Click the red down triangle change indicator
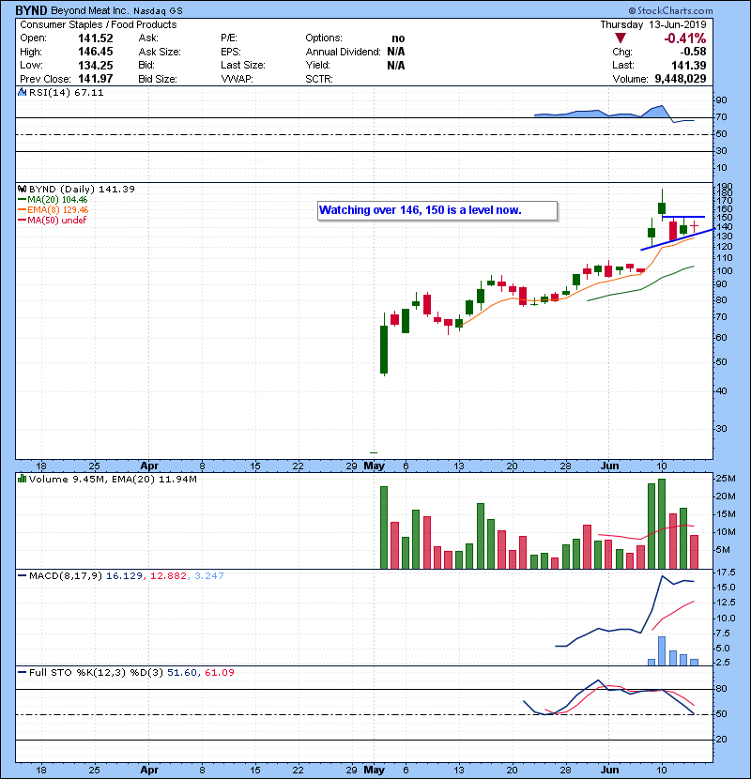This screenshot has width=751, height=779. pyautogui.click(x=620, y=38)
